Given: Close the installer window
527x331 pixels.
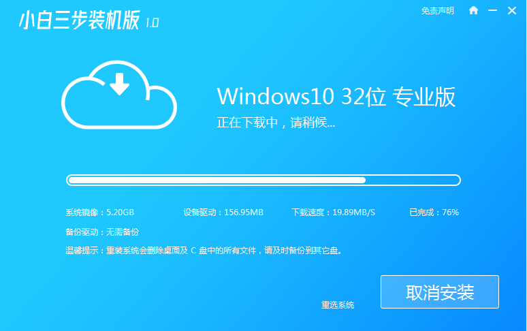Looking at the screenshot, I should (x=512, y=10).
